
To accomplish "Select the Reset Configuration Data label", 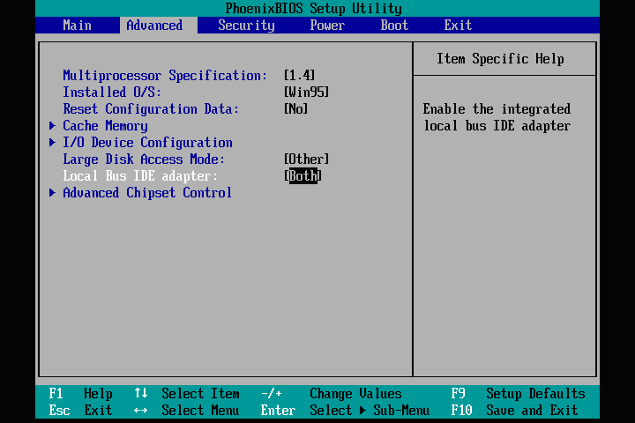I will click(x=151, y=109).
